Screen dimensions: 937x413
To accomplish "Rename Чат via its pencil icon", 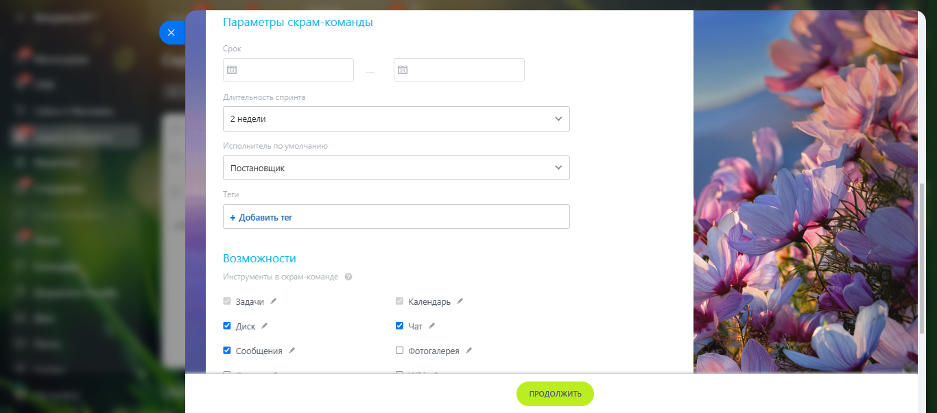I will point(432,325).
